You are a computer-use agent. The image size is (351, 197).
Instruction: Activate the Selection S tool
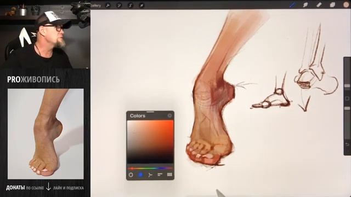(x=131, y=5)
